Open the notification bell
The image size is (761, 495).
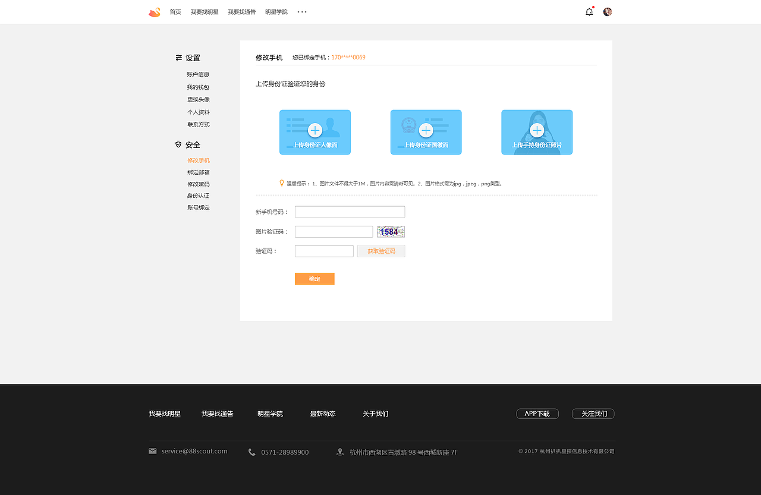coord(589,11)
